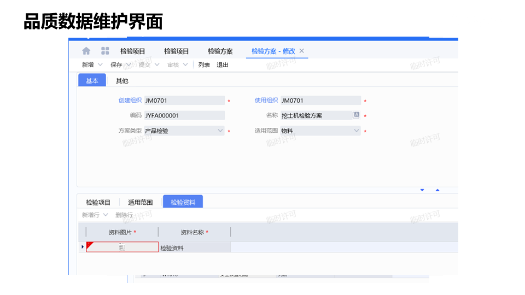Switch to the 其他 tab
The image size is (525, 295).
point(122,81)
